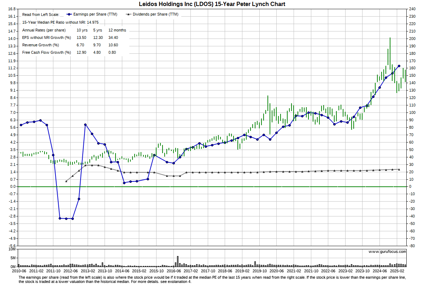
Task: Click the 10M label on the volume axis
Action: point(12,249)
